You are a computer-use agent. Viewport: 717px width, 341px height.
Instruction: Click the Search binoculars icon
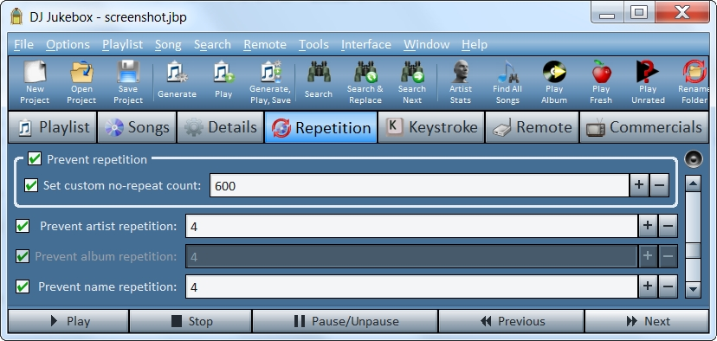pos(319,72)
